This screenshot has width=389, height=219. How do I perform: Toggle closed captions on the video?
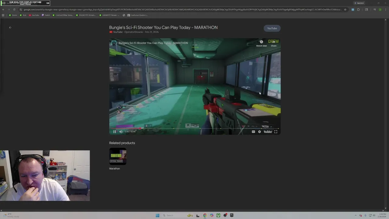pyautogui.click(x=253, y=132)
